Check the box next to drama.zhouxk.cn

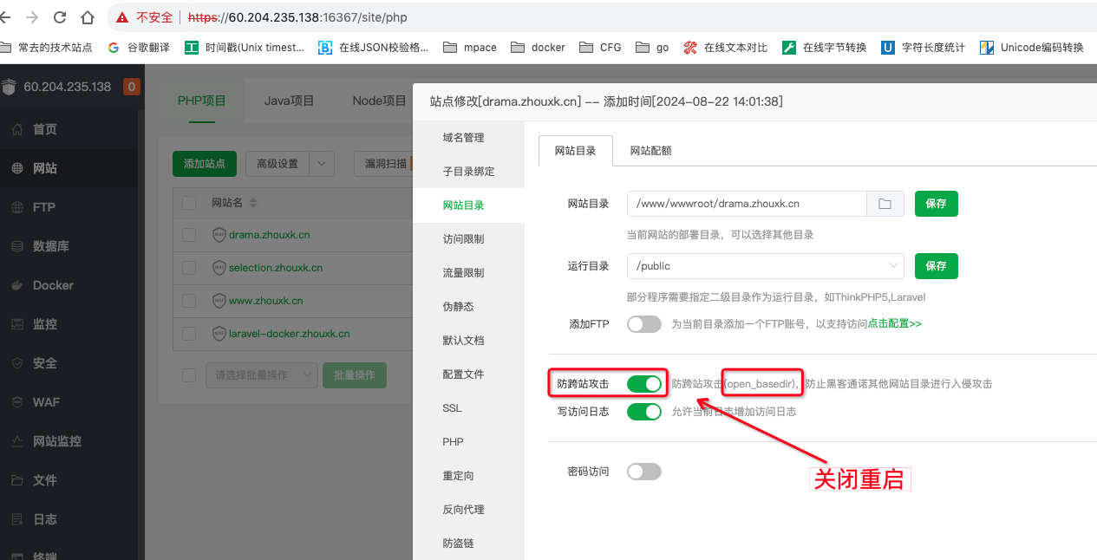pos(189,235)
